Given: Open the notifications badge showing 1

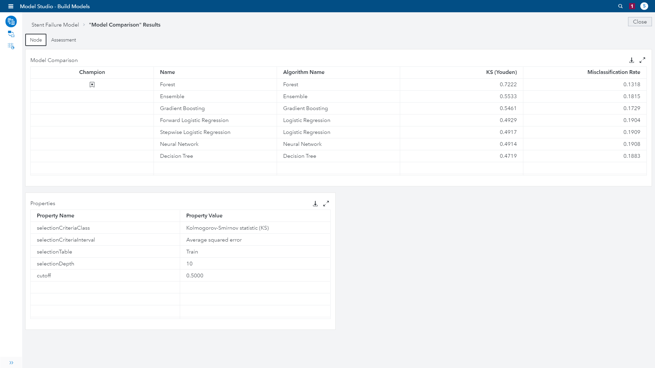Looking at the screenshot, I should point(632,6).
